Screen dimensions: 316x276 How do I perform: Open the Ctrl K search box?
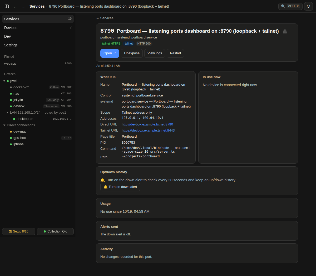tap(290, 6)
